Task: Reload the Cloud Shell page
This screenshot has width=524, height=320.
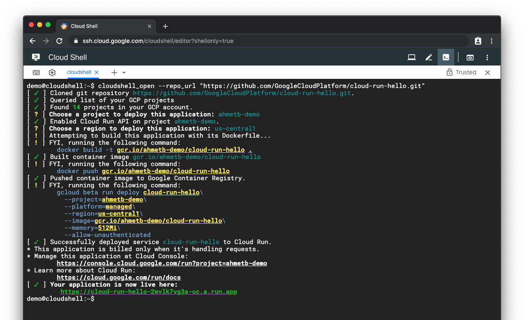Action: tap(59, 41)
